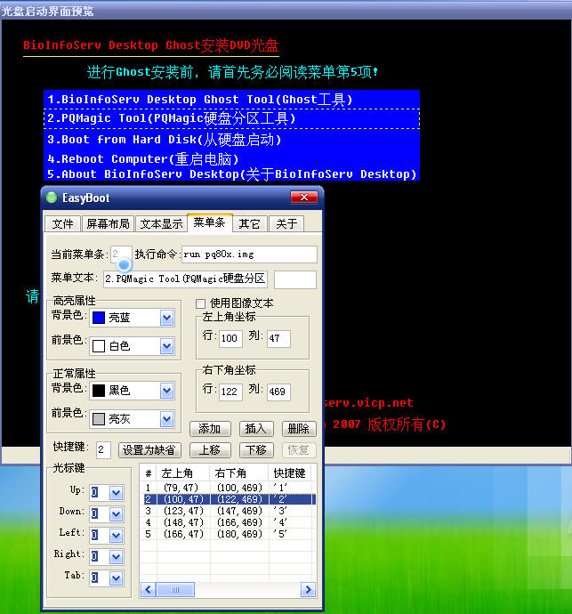Open the Tab cursor key dropdown
Screen dimensions: 572x614
116,578
